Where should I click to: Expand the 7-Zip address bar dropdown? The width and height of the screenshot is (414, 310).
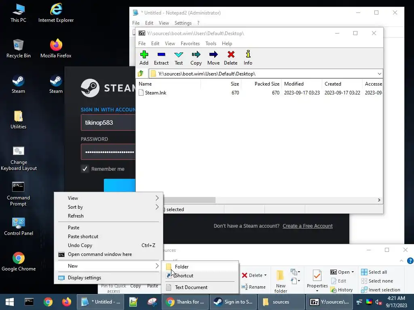379,74
